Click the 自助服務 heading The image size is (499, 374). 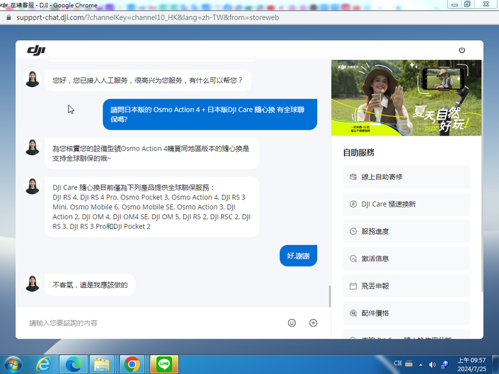(x=359, y=153)
